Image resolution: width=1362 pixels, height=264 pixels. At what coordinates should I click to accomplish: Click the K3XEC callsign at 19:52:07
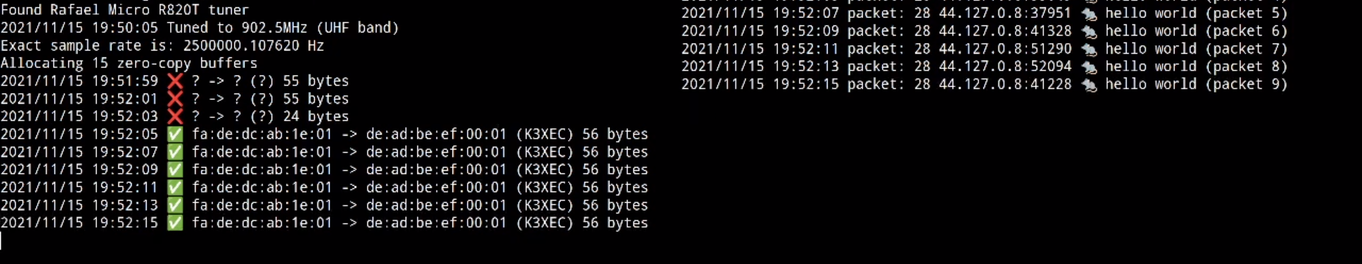(544, 152)
